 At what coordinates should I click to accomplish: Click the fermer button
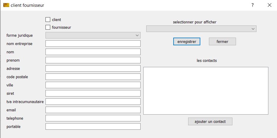tap(222, 41)
